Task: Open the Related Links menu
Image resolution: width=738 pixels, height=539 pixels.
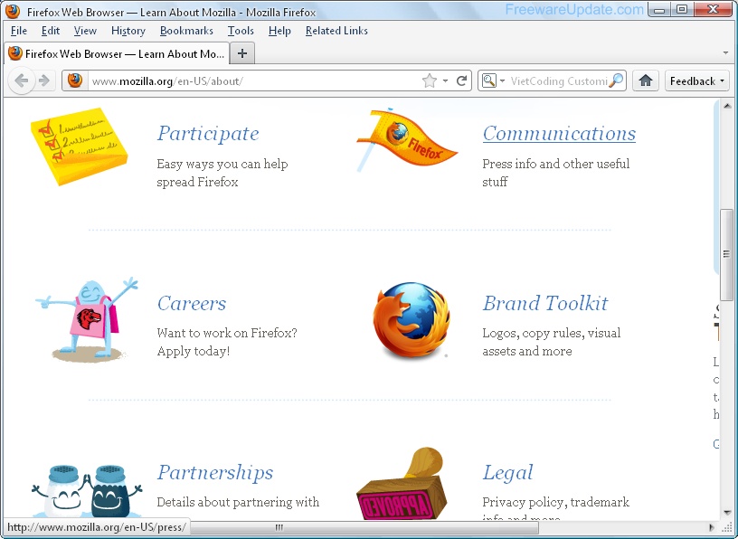Action: coord(336,31)
